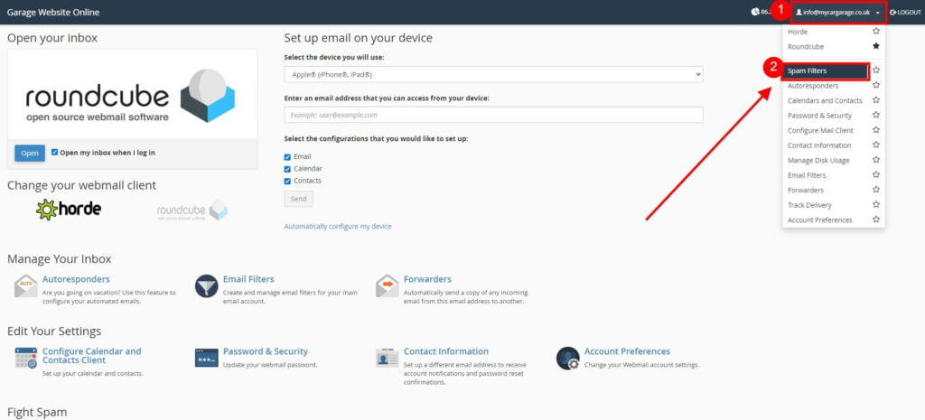
Task: Select Autoresponders in the account menu
Action: 813,86
